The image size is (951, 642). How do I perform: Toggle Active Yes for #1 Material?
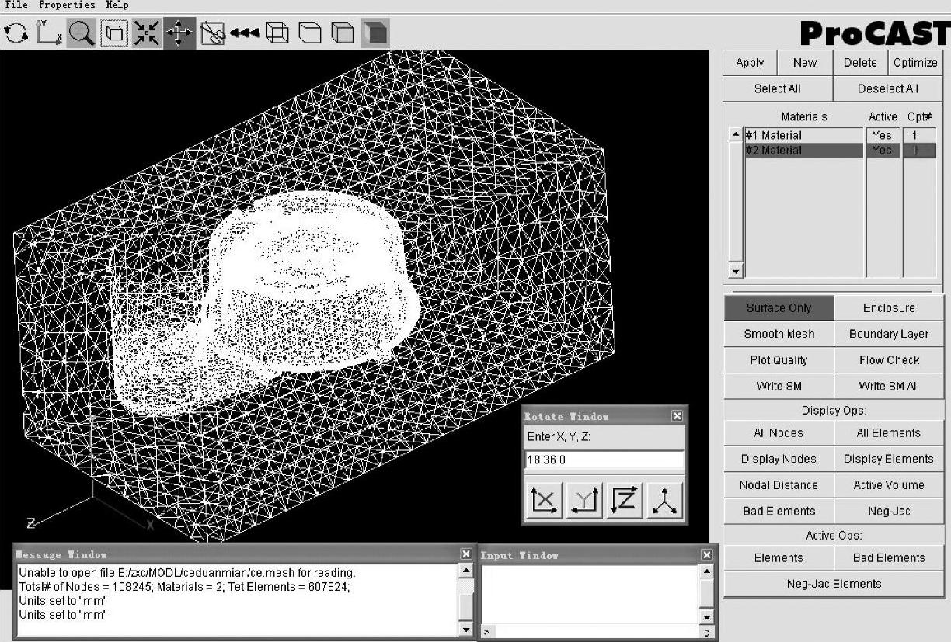[x=882, y=135]
